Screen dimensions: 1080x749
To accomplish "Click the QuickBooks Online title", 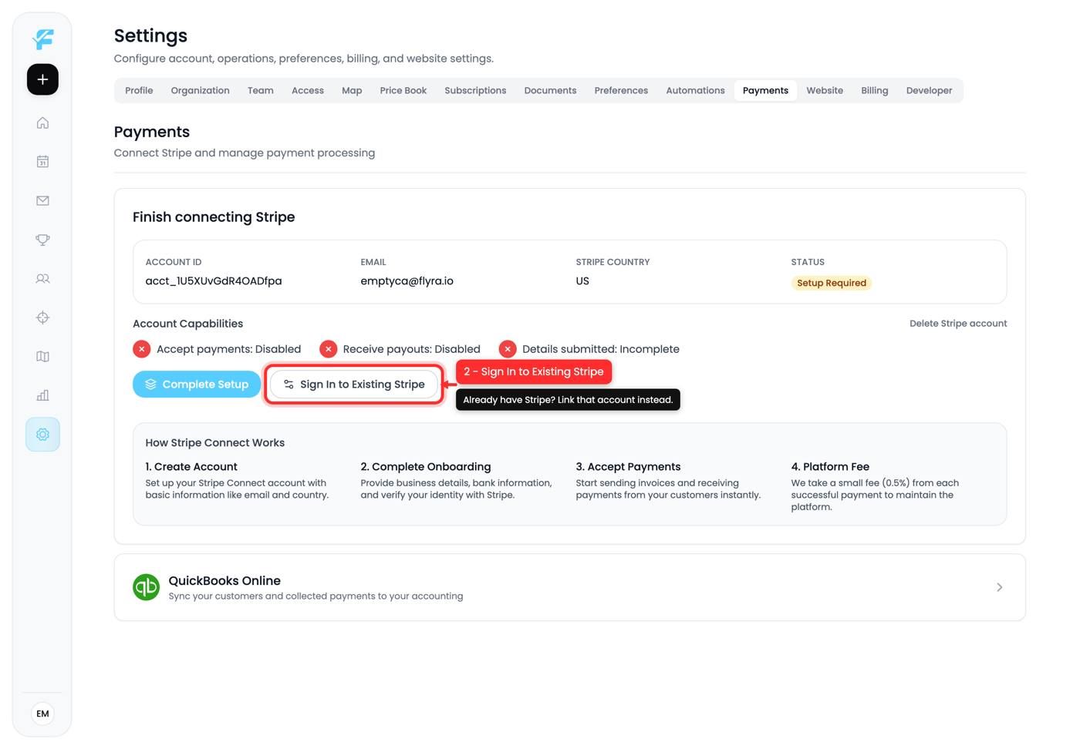I will 224,581.
